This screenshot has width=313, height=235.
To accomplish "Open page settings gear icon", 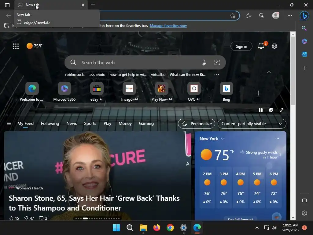I will 274,46.
